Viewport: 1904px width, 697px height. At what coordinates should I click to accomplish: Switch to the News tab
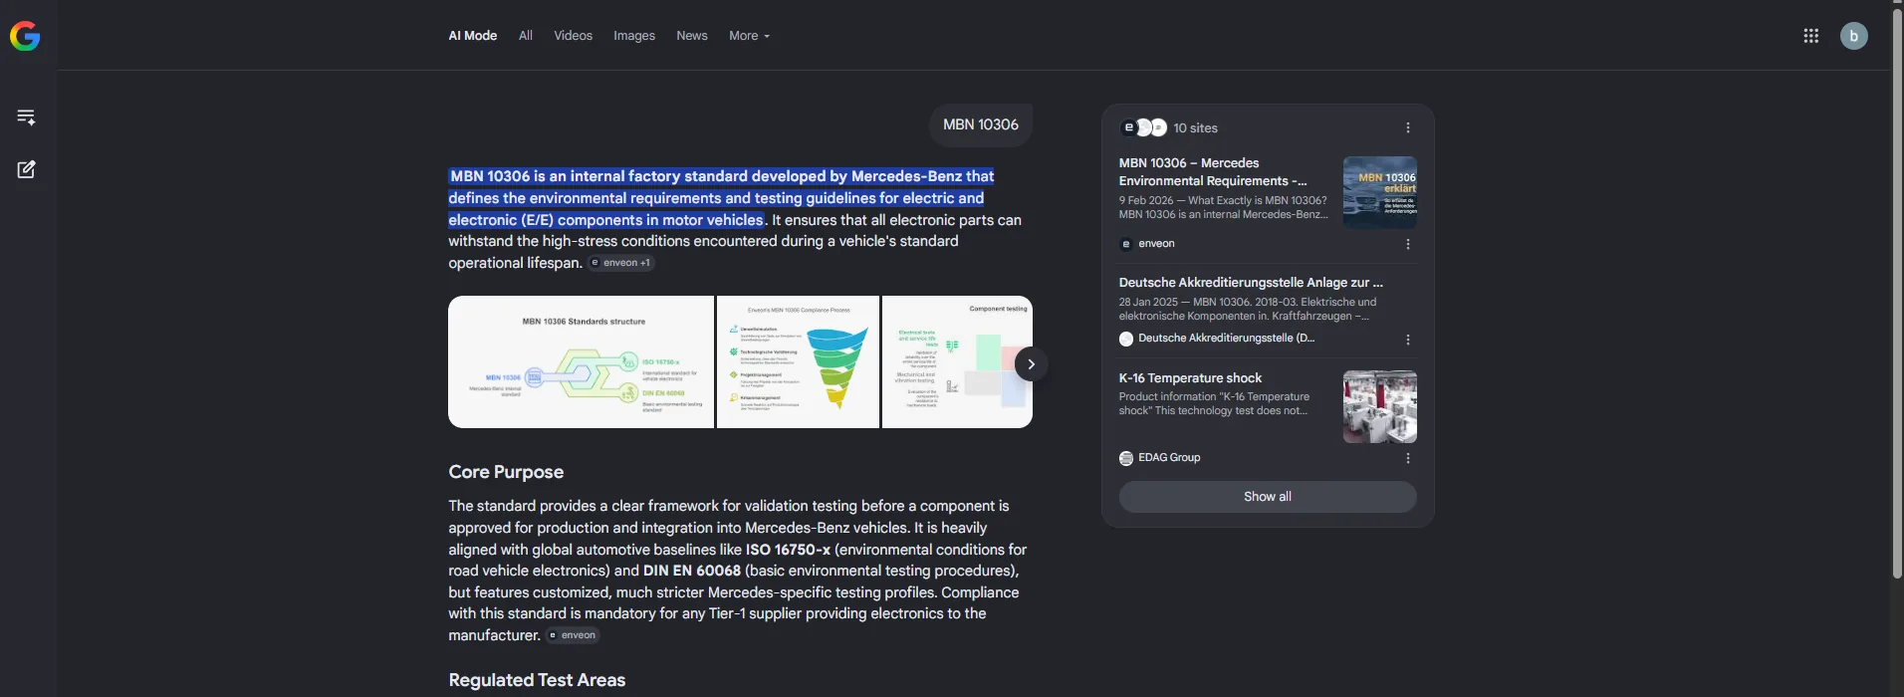pos(692,36)
